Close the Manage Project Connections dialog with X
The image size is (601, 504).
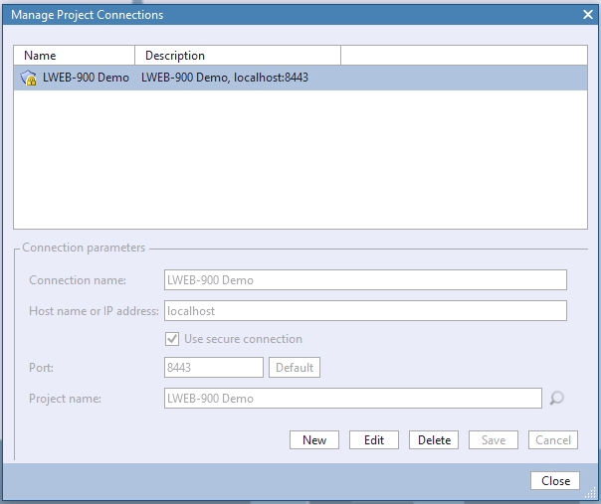(588, 15)
